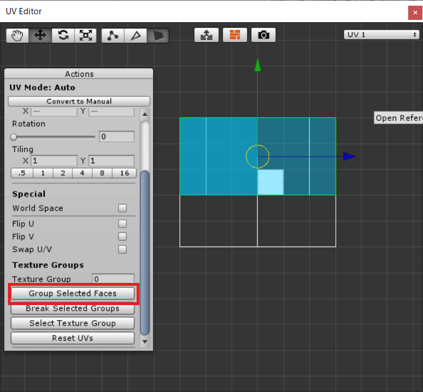Open the UV 1 channel dropdown

point(381,35)
